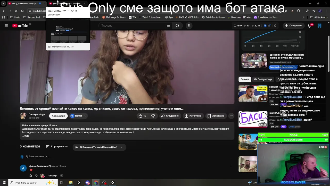Reload the page in Chrome
This screenshot has width=330, height=186.
tap(16, 11)
